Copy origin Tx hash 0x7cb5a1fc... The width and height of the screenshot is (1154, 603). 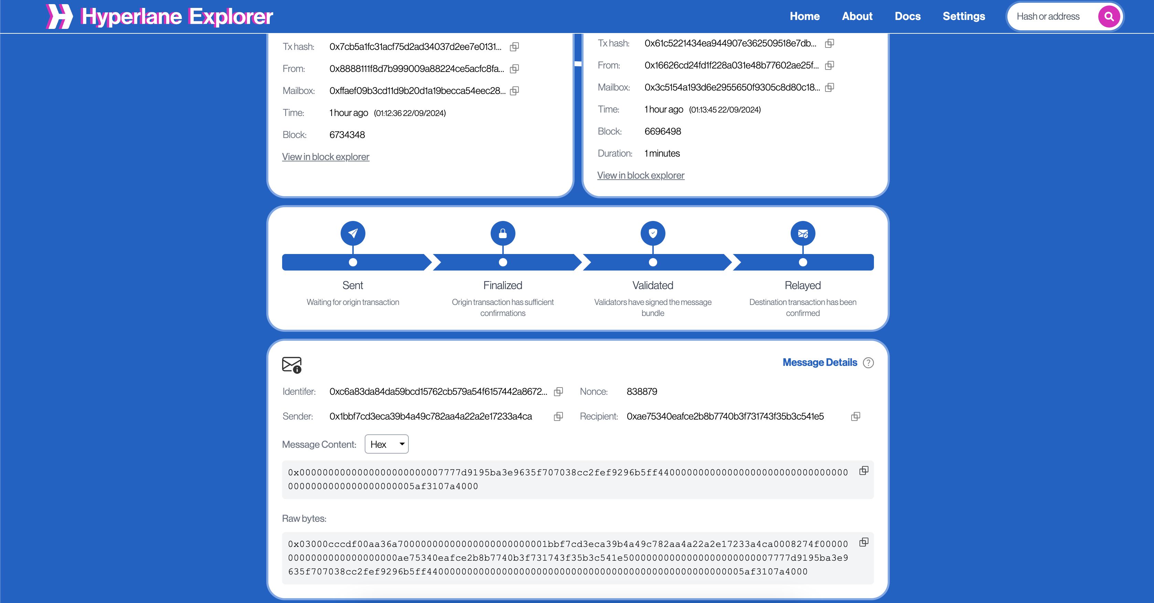coord(514,46)
